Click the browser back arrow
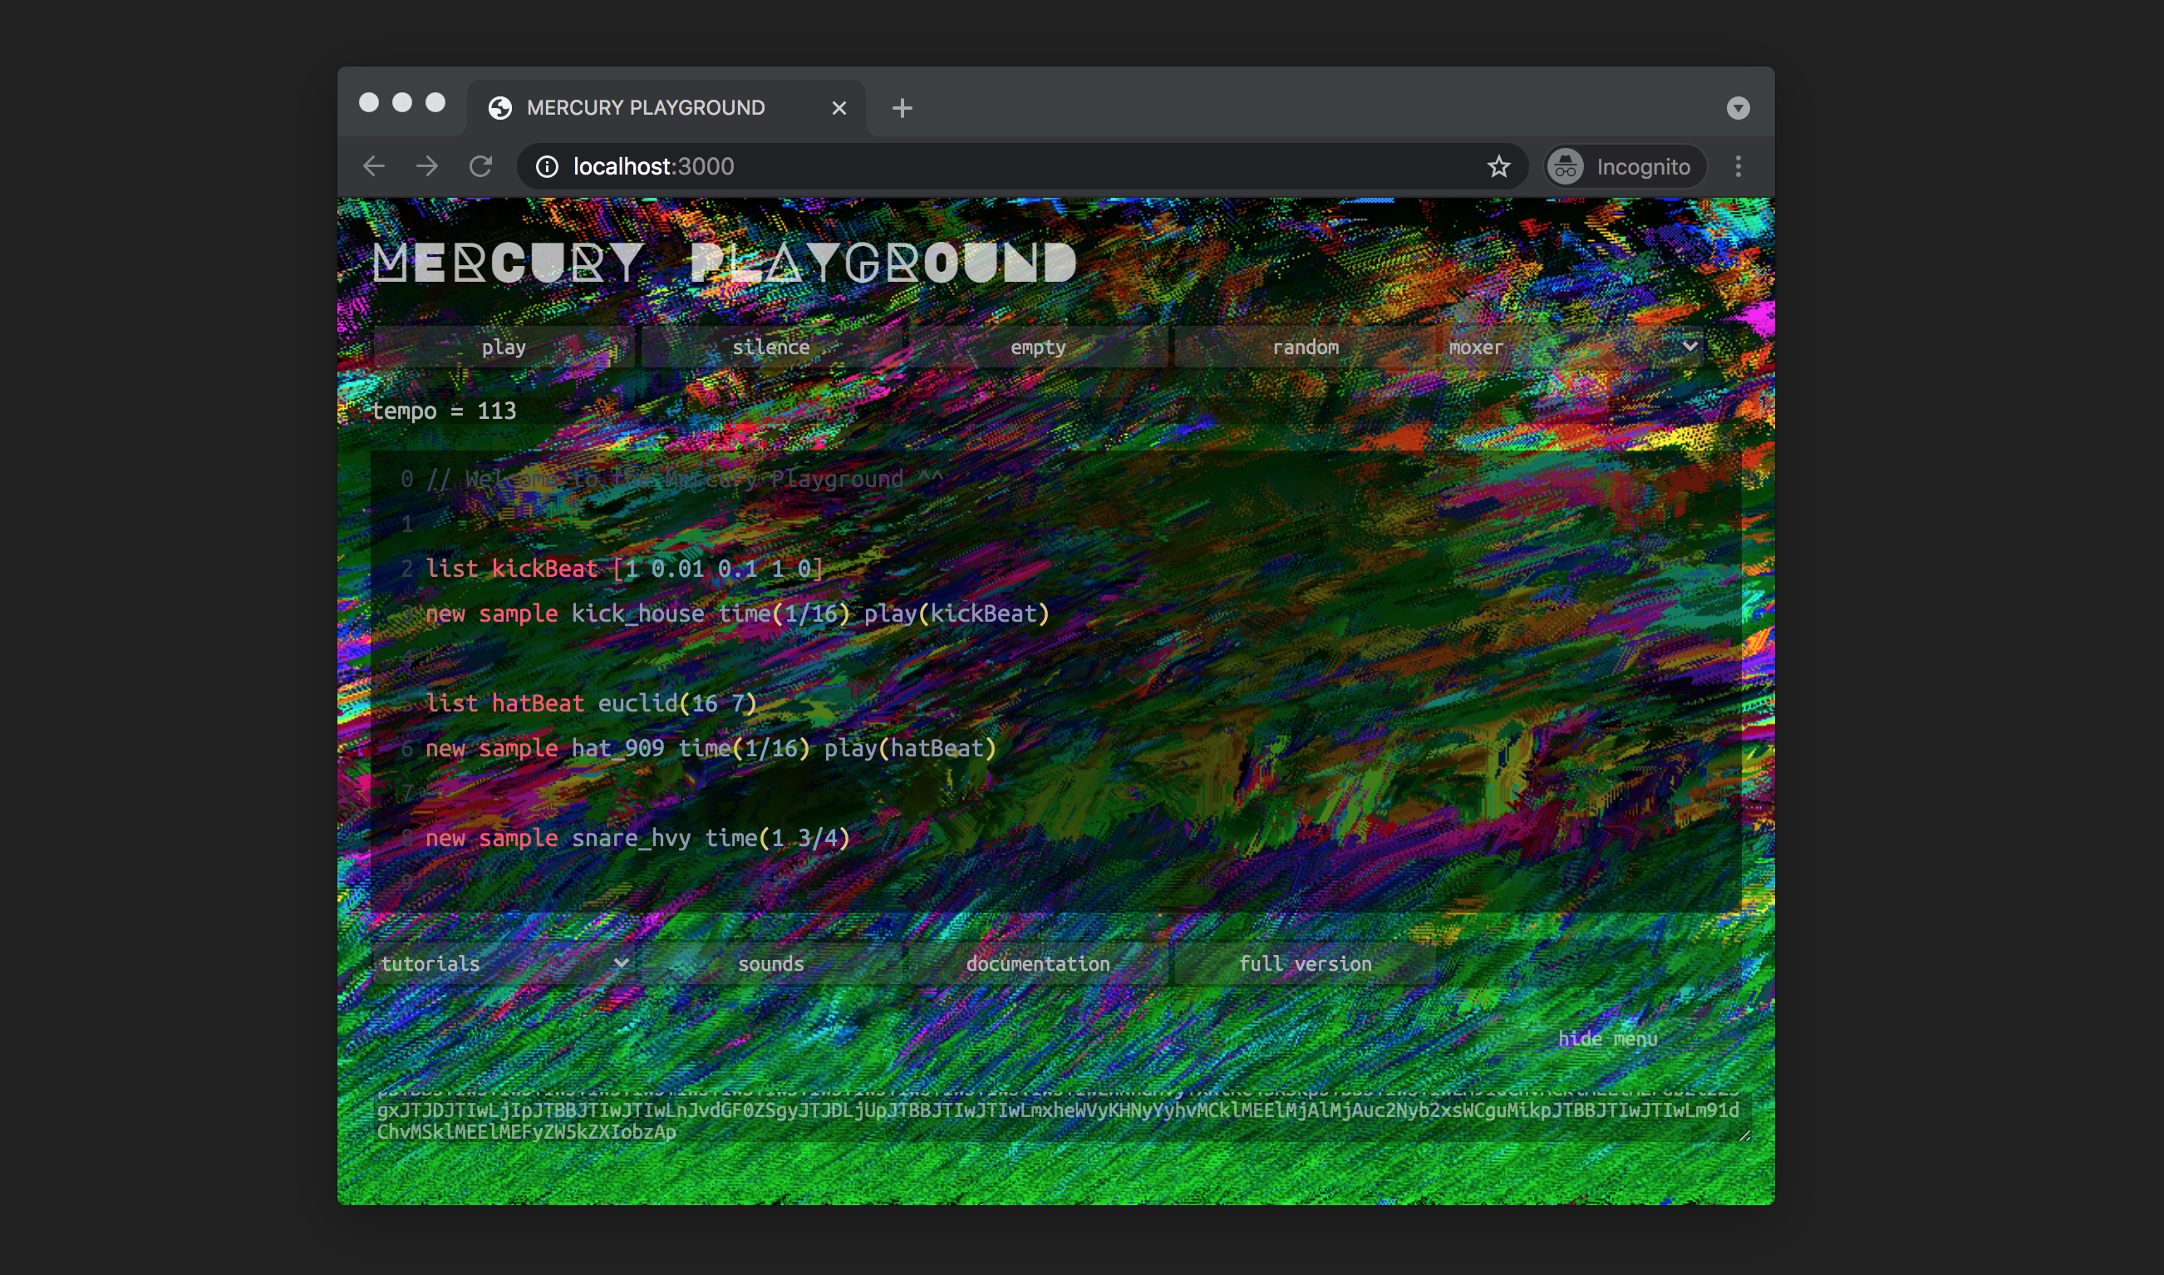 [374, 166]
